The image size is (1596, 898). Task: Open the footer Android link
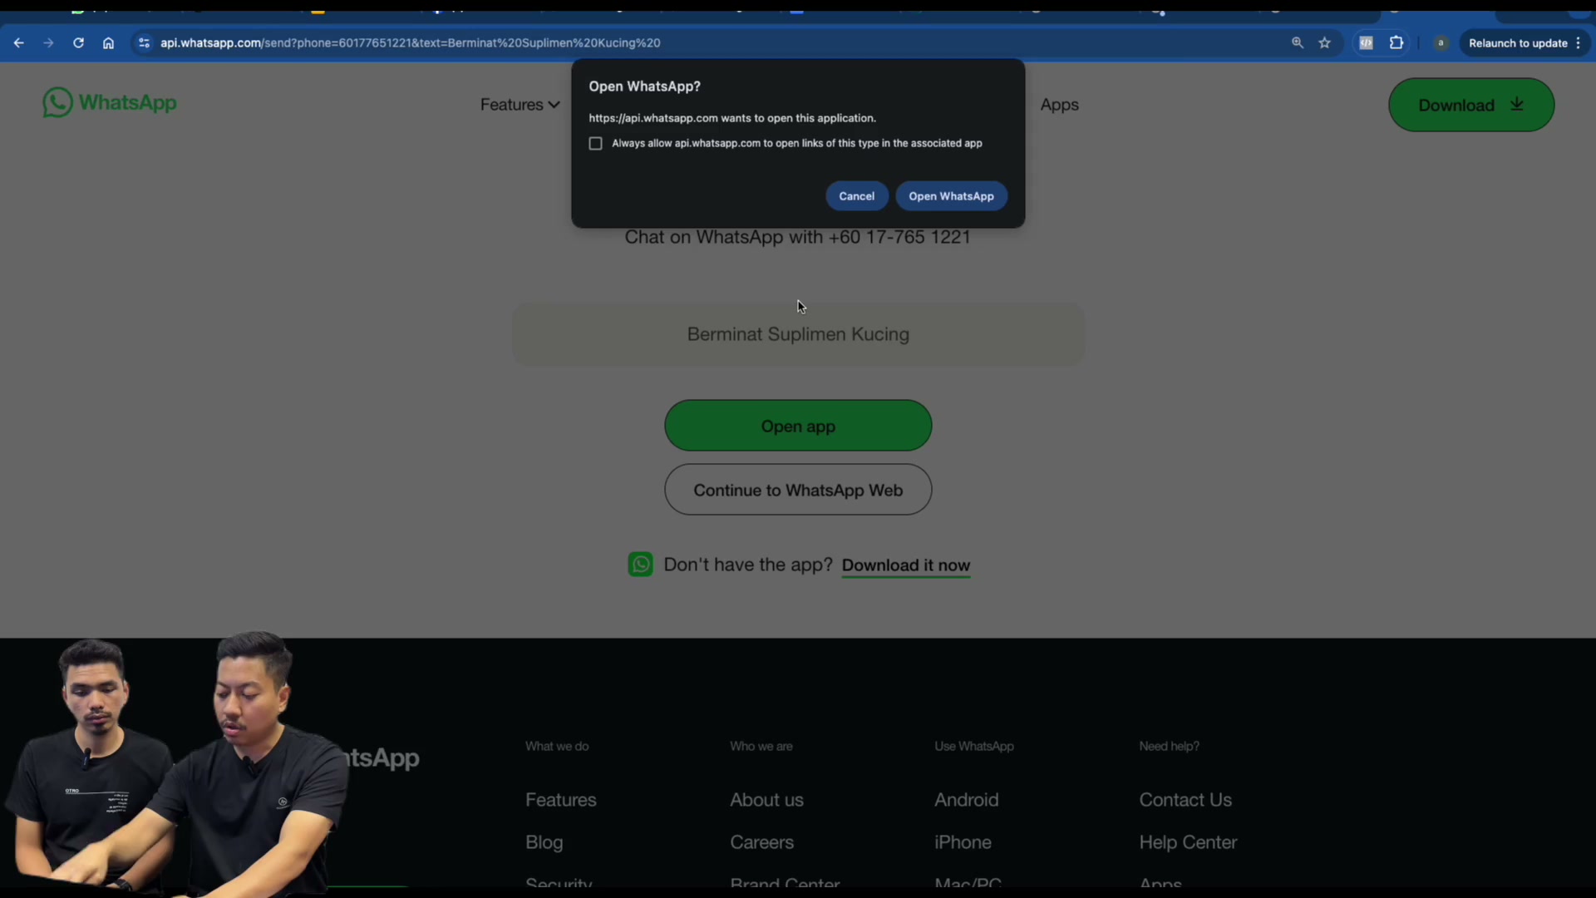click(x=966, y=800)
